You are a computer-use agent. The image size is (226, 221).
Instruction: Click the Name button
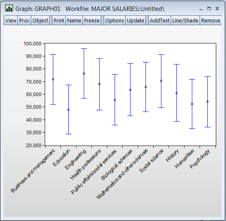pos(74,20)
